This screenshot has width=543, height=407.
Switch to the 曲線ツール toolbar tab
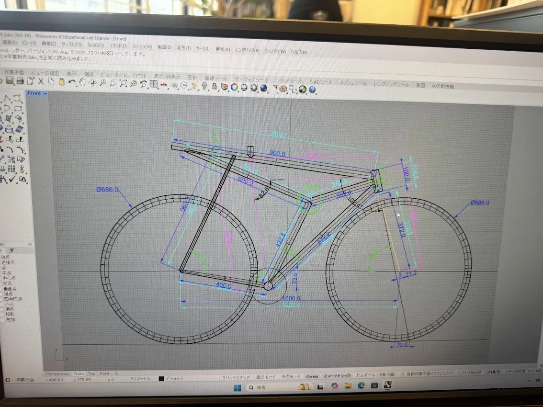coord(215,78)
